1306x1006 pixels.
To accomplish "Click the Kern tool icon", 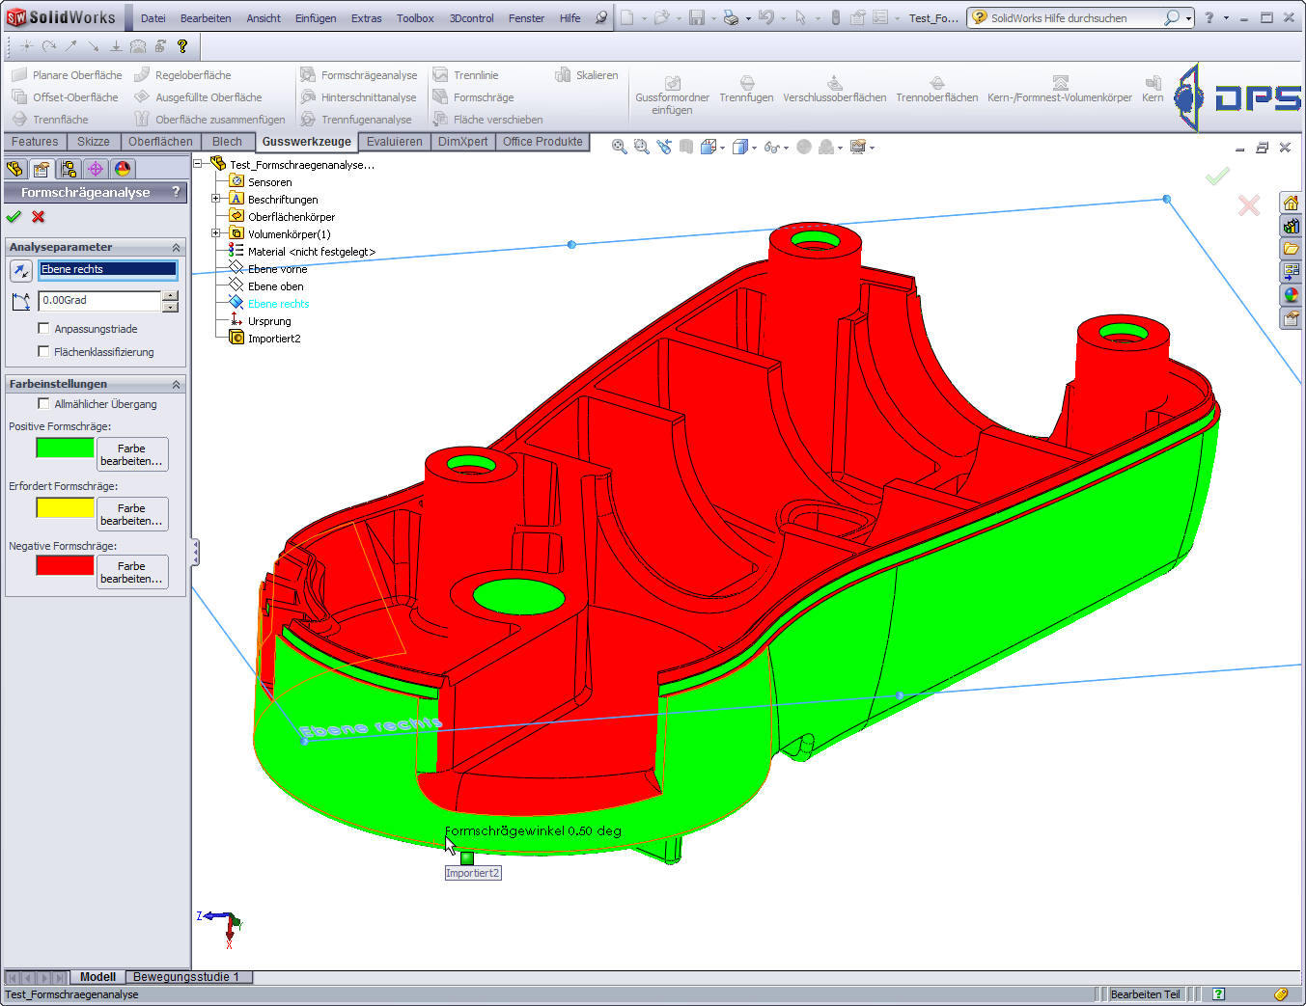I will tap(1153, 84).
